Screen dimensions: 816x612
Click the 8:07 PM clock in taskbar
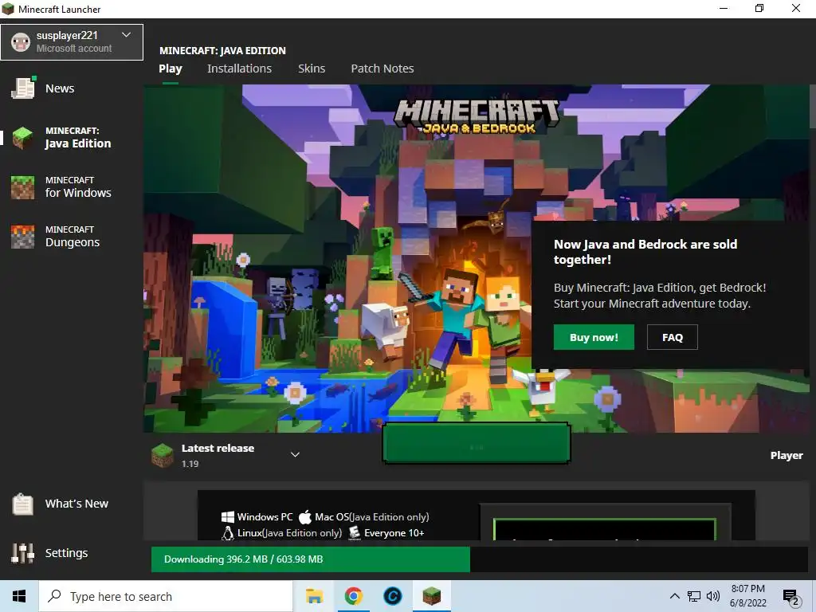pyautogui.click(x=747, y=589)
